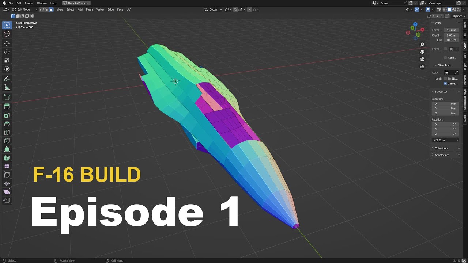
Task: Click the viewport zoom magnifier icon
Action: [x=422, y=45]
